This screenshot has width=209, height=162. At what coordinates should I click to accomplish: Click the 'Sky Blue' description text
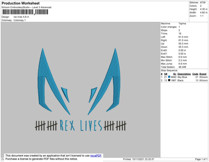[x=182, y=77]
